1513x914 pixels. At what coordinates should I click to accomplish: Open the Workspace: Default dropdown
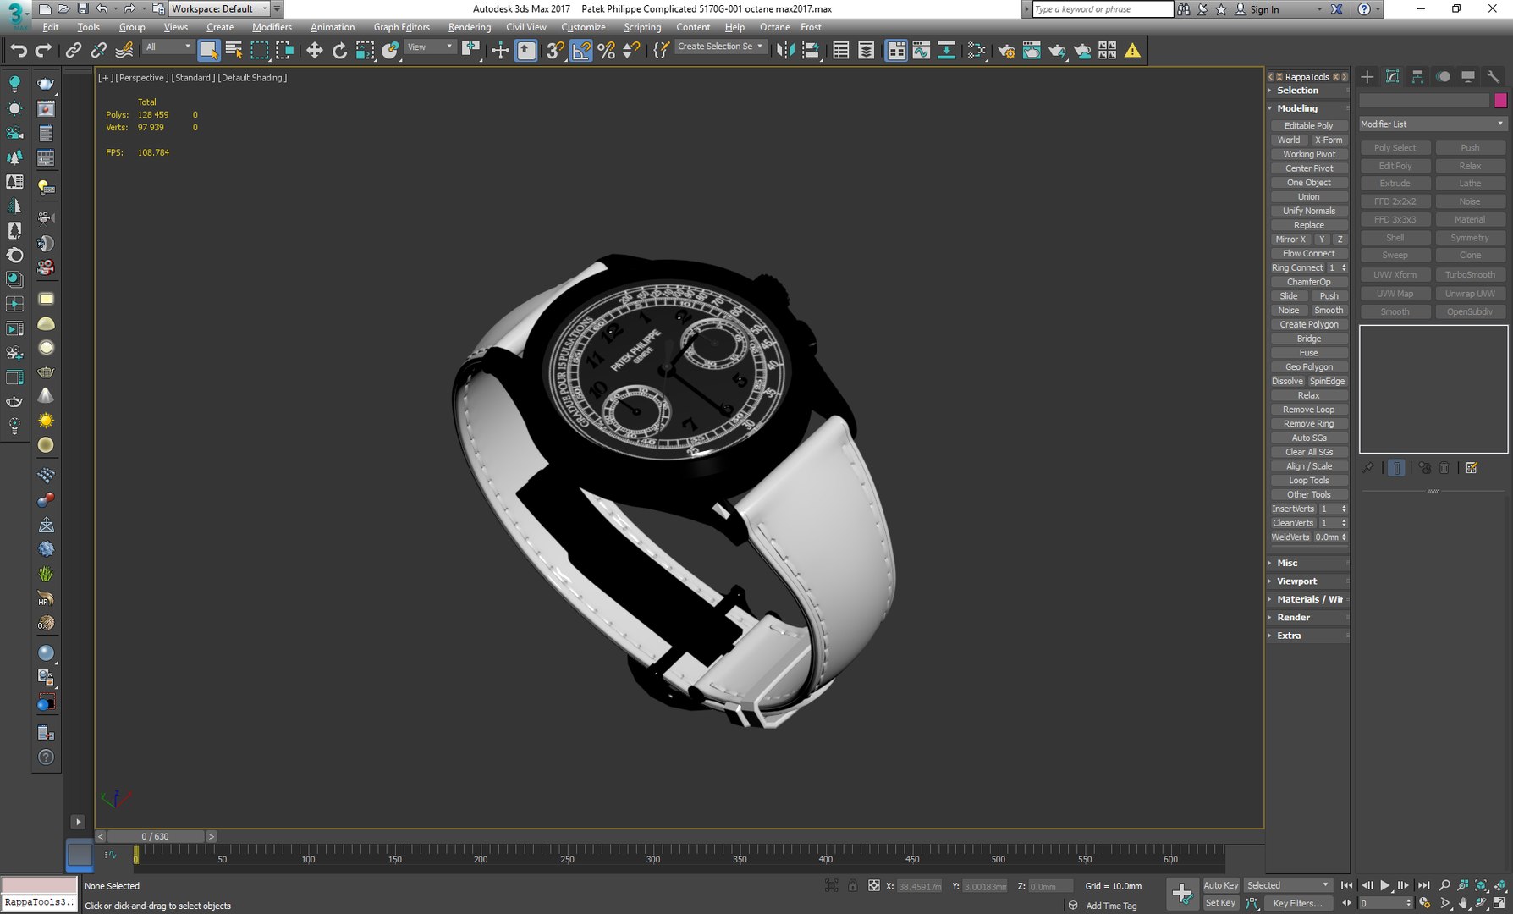[220, 8]
